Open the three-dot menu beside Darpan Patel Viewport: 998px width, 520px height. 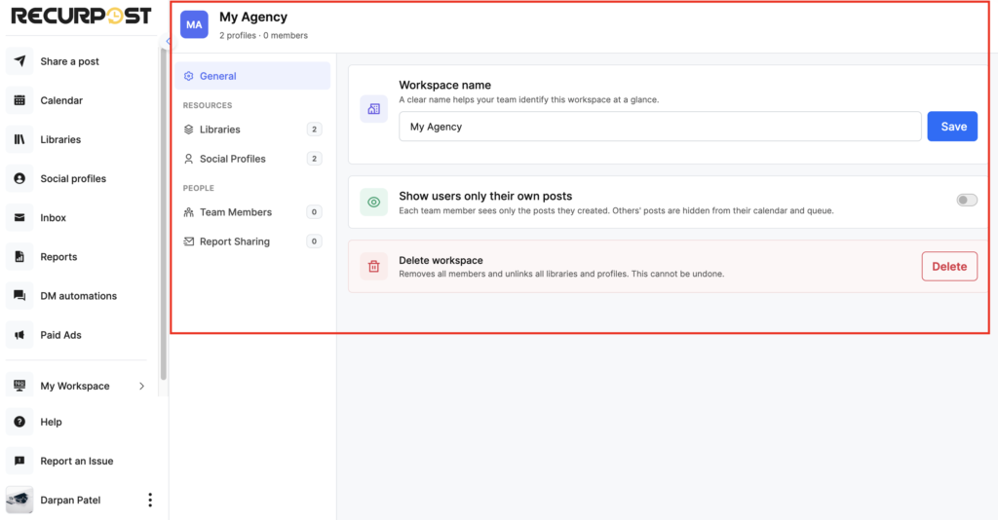pyautogui.click(x=150, y=500)
